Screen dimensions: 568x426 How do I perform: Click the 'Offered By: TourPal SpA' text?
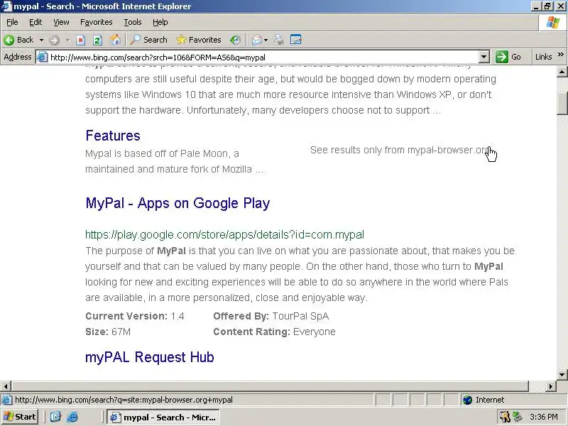(x=271, y=316)
